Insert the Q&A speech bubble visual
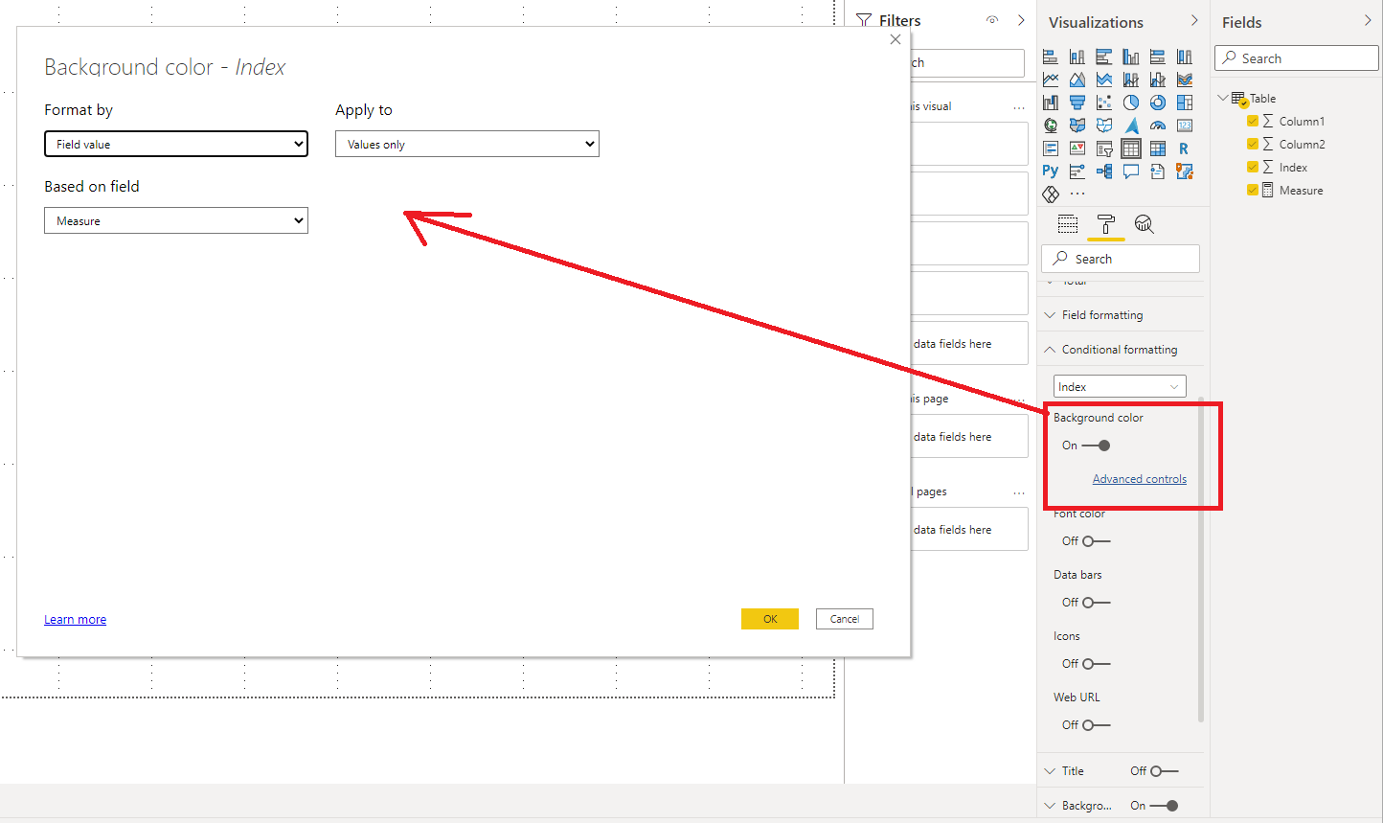Image resolution: width=1383 pixels, height=823 pixels. point(1131,171)
